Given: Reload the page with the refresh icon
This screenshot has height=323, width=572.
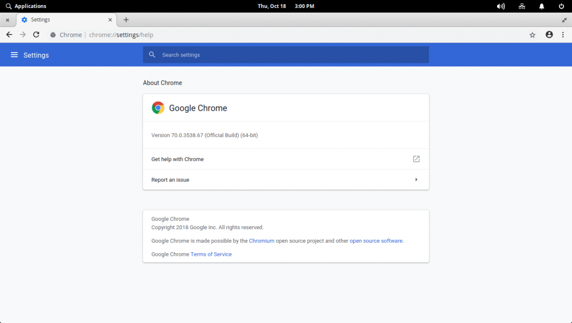Looking at the screenshot, I should tap(36, 35).
